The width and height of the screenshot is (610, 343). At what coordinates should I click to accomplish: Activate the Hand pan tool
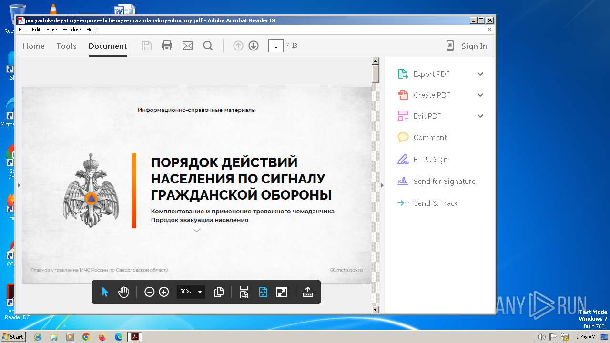click(123, 292)
